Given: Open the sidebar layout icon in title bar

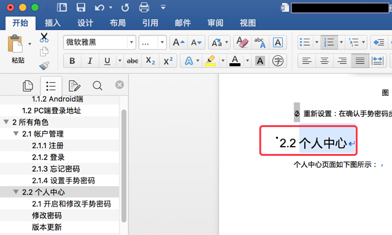Looking at the screenshot, I should pos(62,7).
